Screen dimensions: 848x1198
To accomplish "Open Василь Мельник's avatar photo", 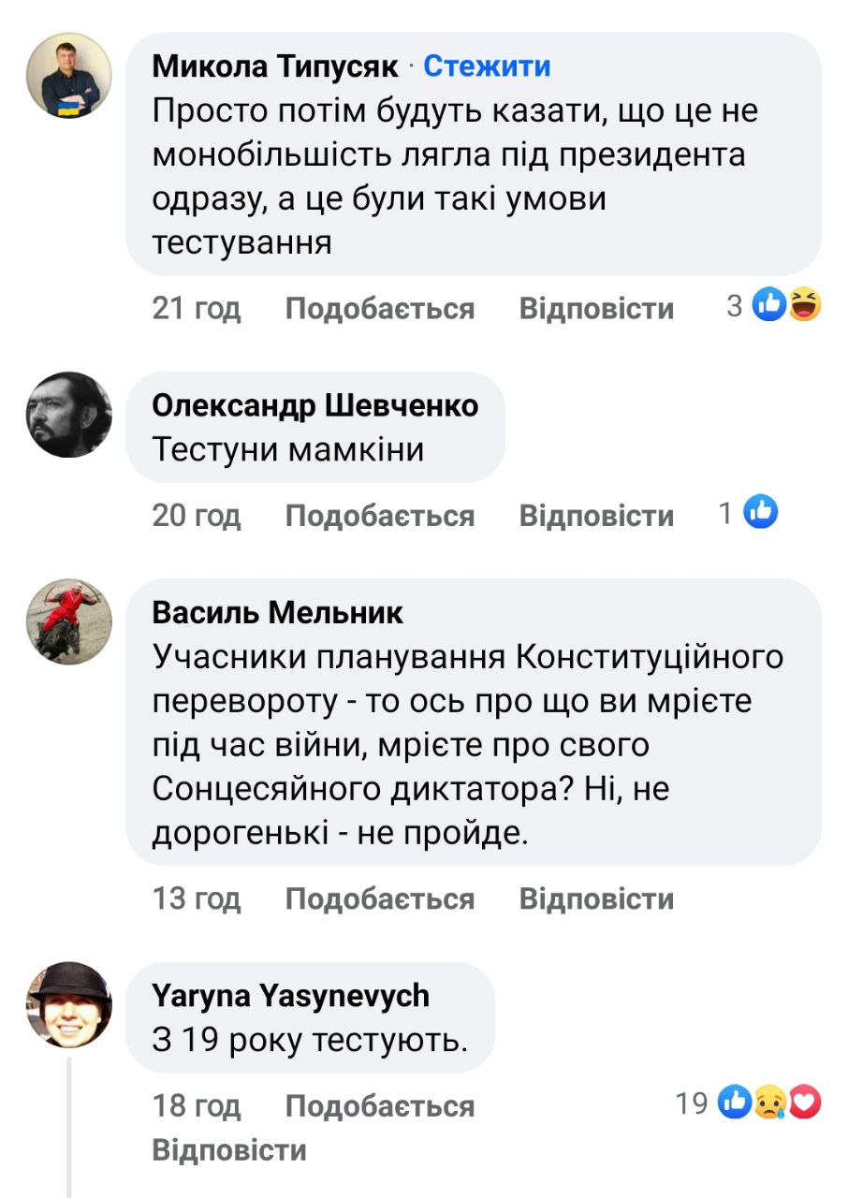I will pyautogui.click(x=68, y=621).
